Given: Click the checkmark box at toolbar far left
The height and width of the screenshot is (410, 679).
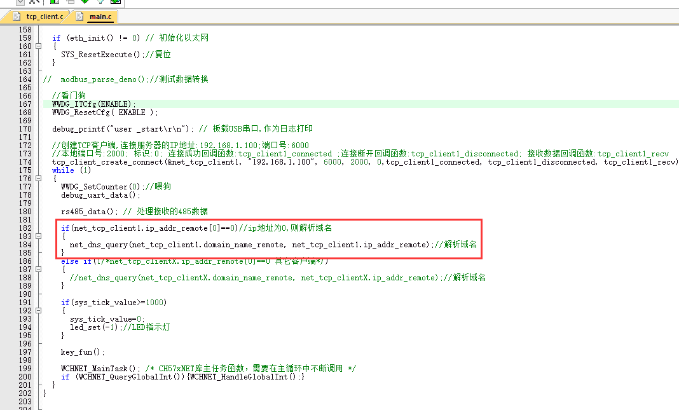Looking at the screenshot, I should point(20,3).
